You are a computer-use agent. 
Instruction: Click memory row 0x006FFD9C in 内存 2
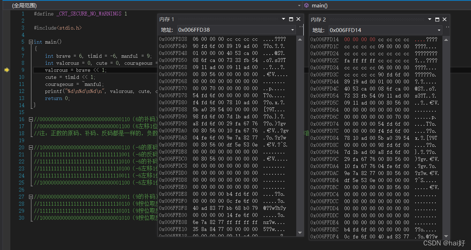(376, 159)
